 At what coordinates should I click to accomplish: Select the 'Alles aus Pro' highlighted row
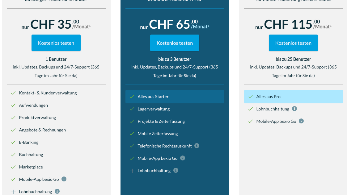pyautogui.click(x=294, y=97)
